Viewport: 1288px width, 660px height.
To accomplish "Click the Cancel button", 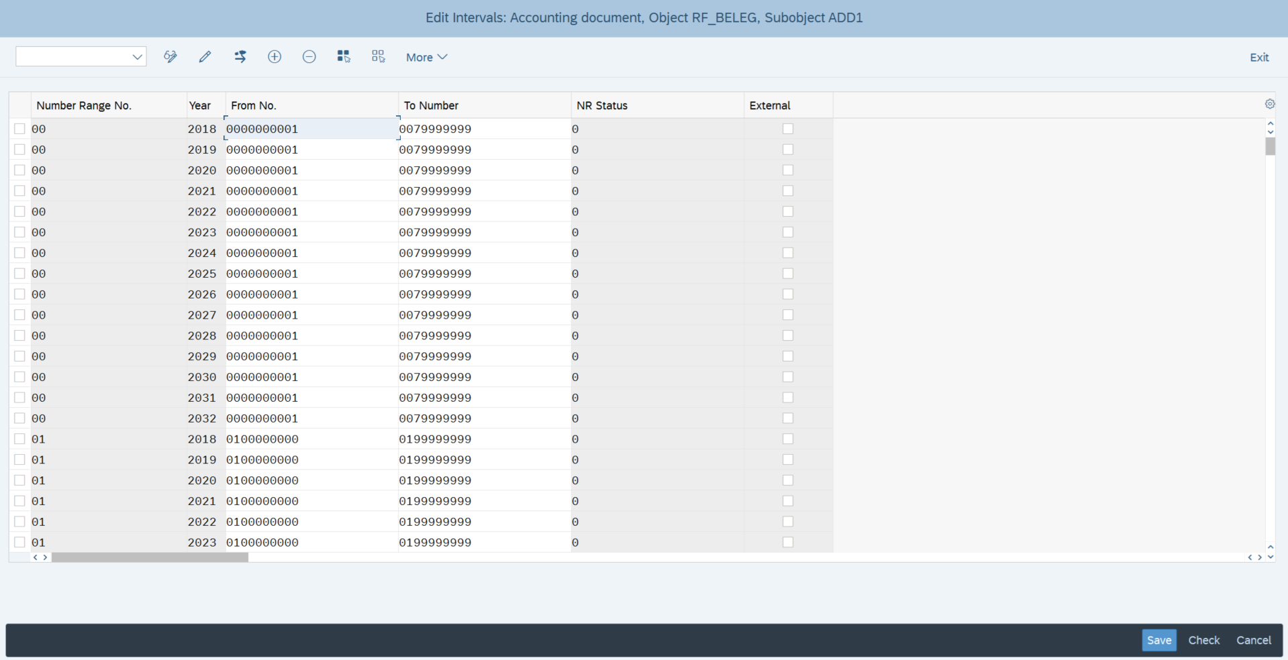I will (x=1253, y=640).
